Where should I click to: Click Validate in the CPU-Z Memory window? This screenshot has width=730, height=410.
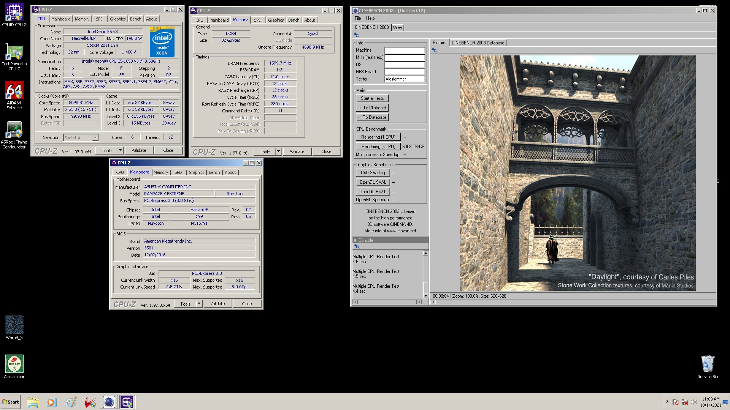pyautogui.click(x=297, y=151)
